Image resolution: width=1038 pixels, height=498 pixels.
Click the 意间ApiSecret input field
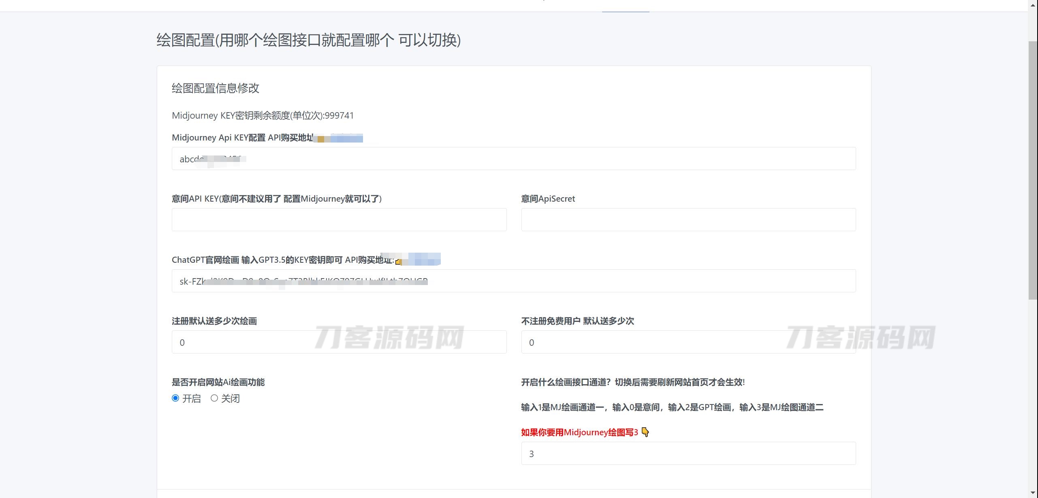point(688,220)
